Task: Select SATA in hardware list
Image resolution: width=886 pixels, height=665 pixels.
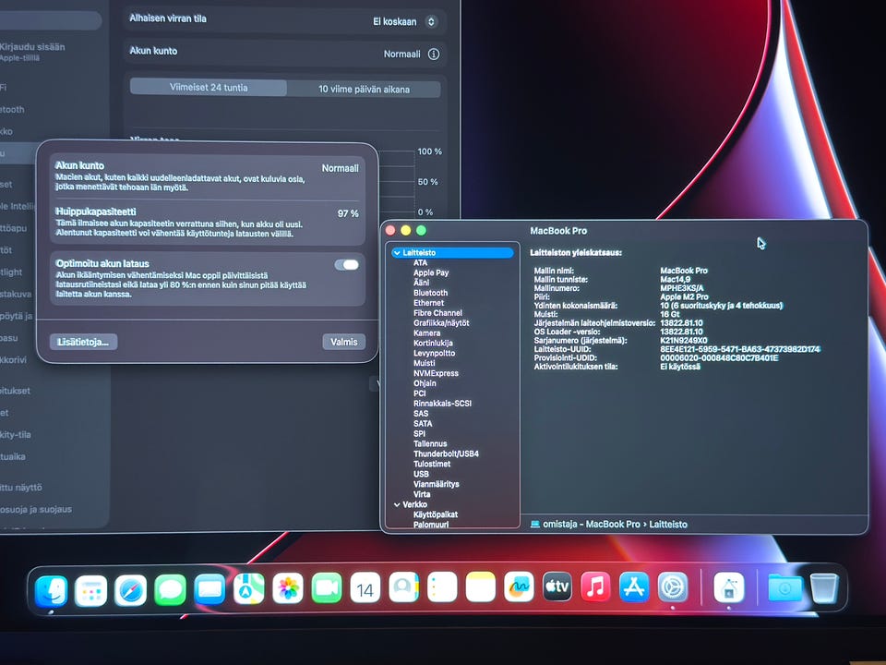Action: pyautogui.click(x=423, y=424)
